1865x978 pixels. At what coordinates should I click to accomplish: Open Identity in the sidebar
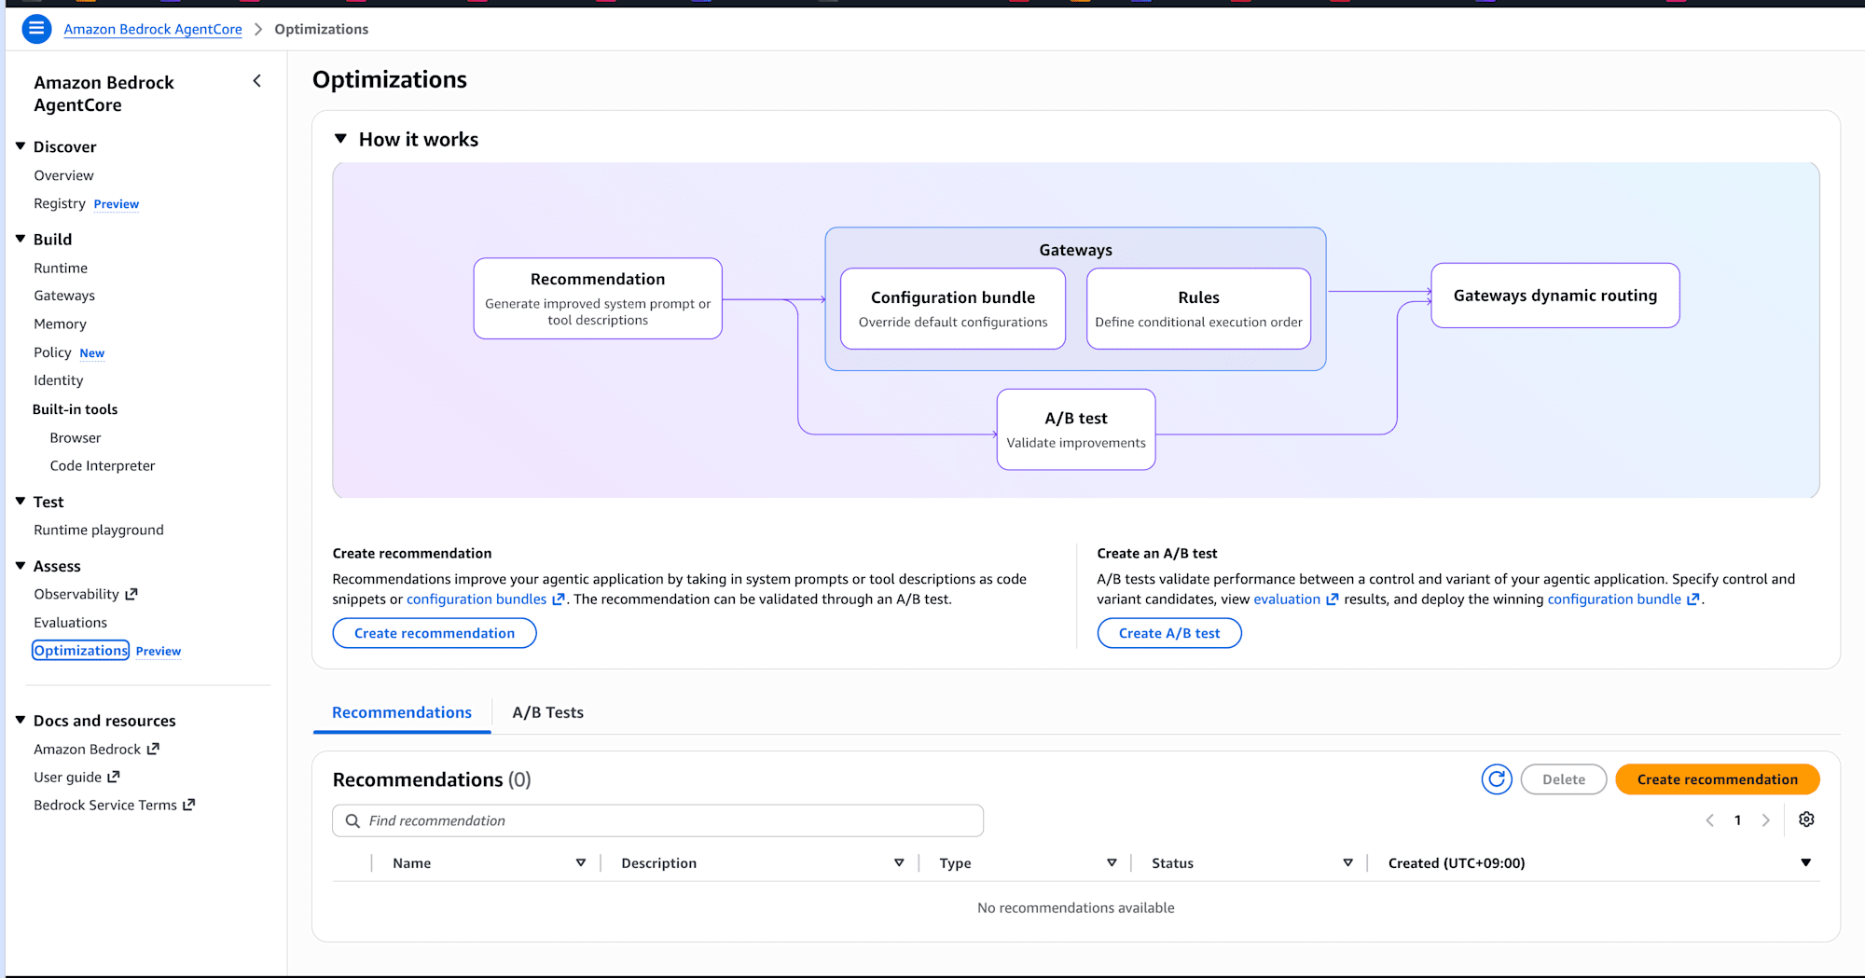click(58, 380)
